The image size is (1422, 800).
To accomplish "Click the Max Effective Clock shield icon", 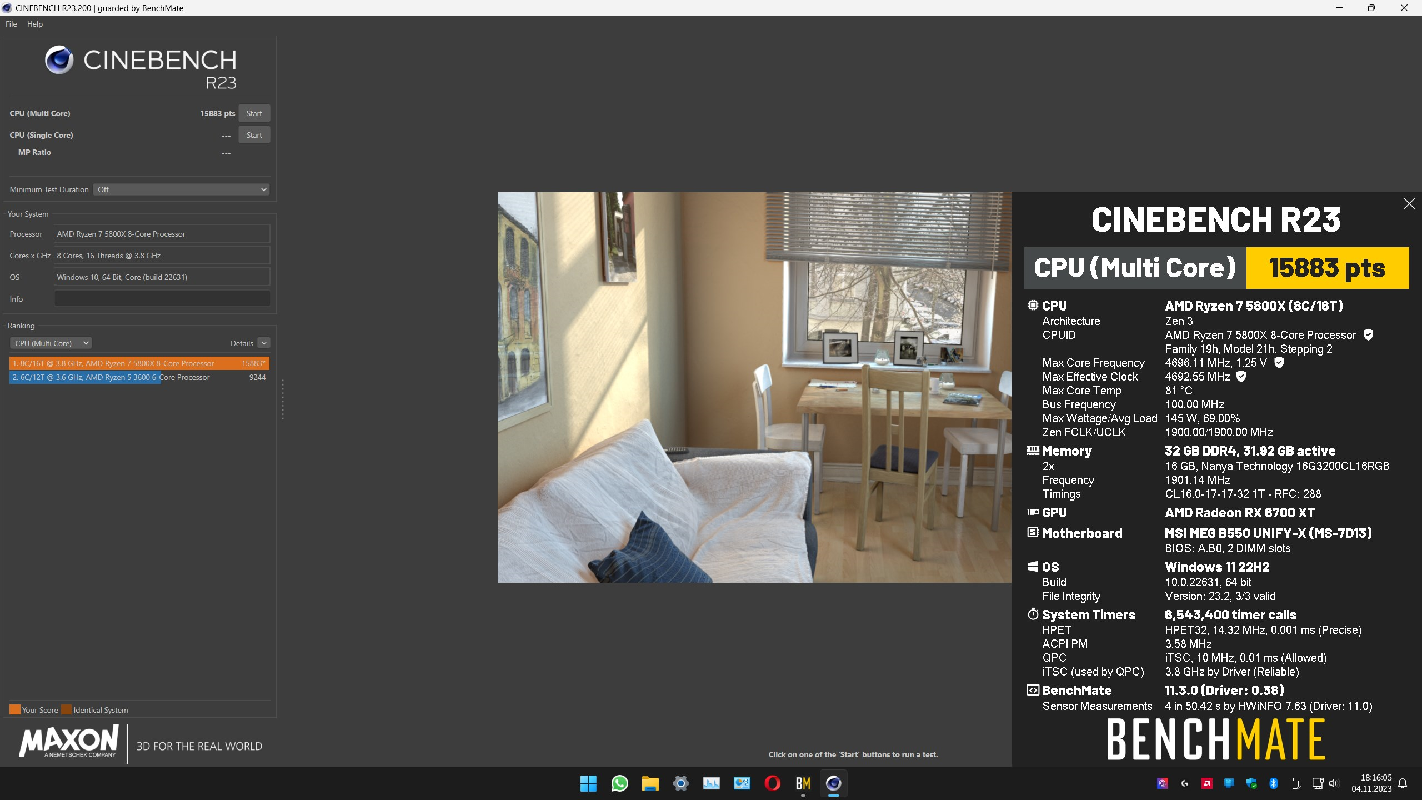I will [1241, 377].
